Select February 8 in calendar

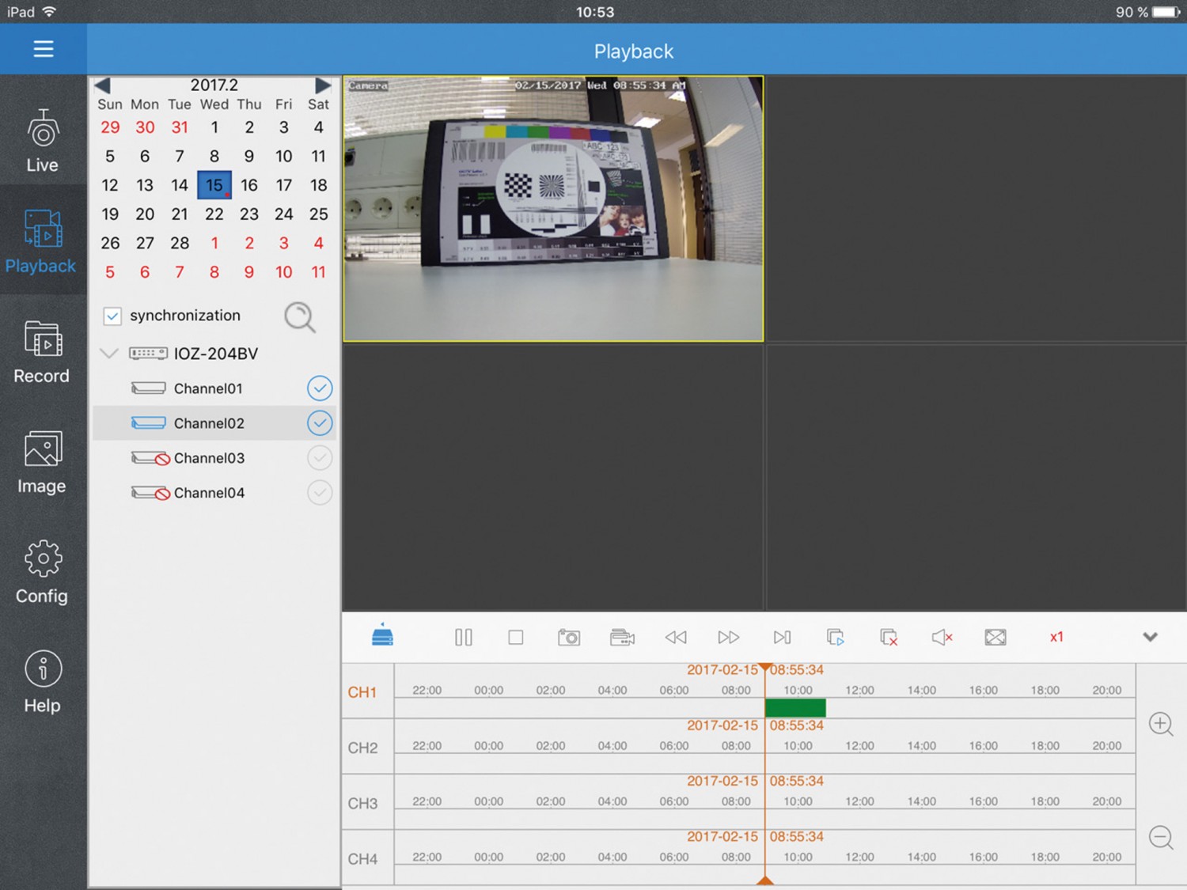point(214,157)
